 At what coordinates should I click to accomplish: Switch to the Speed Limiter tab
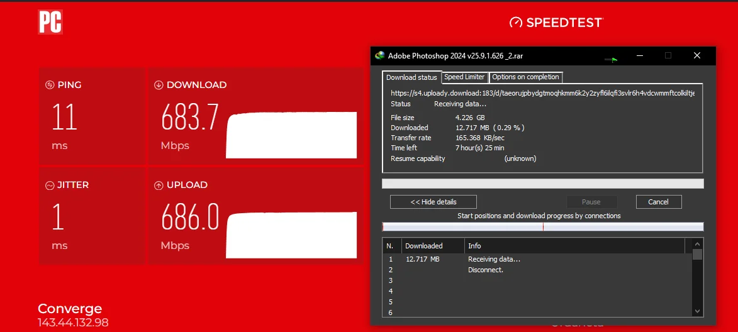(464, 77)
